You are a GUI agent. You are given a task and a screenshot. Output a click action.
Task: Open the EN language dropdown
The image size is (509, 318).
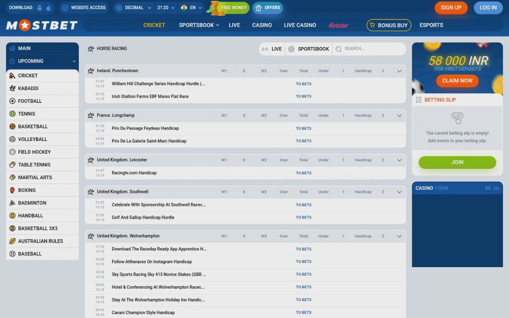pyautogui.click(x=191, y=8)
